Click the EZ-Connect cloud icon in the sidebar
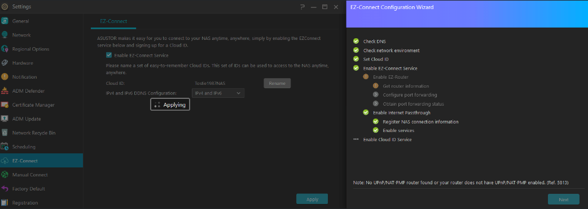Image resolution: width=588 pixels, height=209 pixels. (x=5, y=161)
